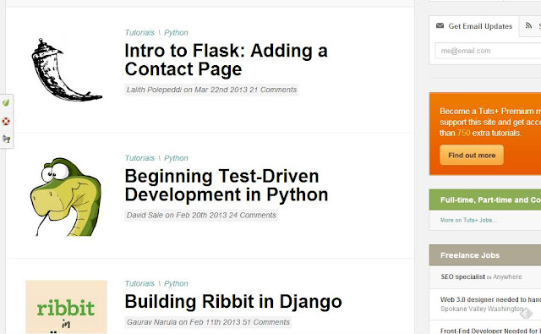The width and height of the screenshot is (541, 334).
Task: Open the lifebuoy help icon in left sidebar
Action: pyautogui.click(x=6, y=121)
